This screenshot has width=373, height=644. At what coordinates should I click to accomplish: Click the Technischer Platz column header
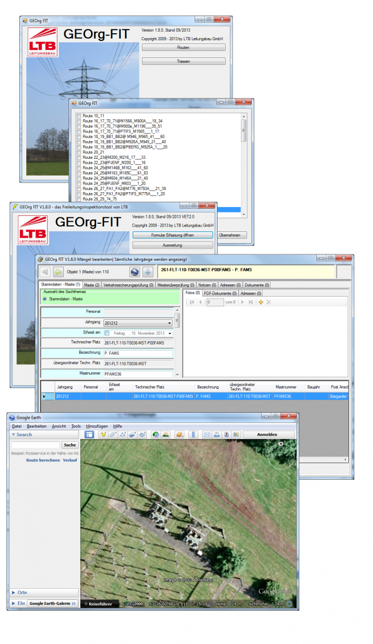pos(163,387)
